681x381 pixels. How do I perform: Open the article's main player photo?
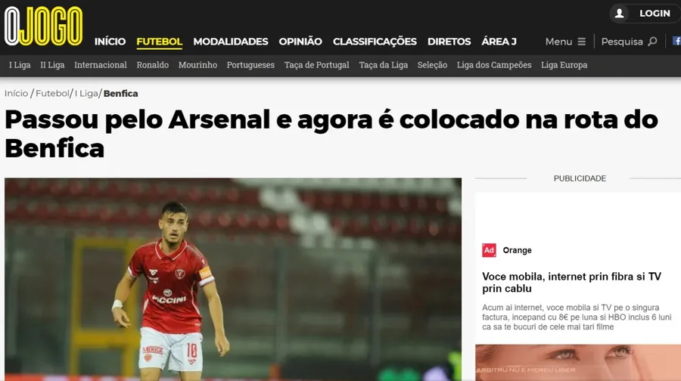[233, 279]
